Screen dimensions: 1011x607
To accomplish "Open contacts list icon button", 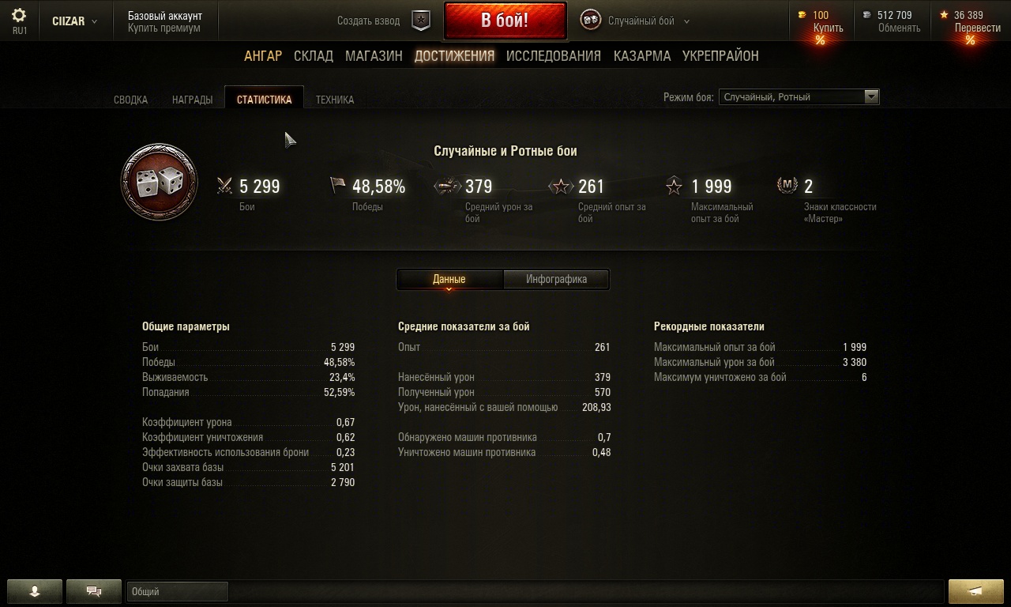I will pyautogui.click(x=35, y=590).
